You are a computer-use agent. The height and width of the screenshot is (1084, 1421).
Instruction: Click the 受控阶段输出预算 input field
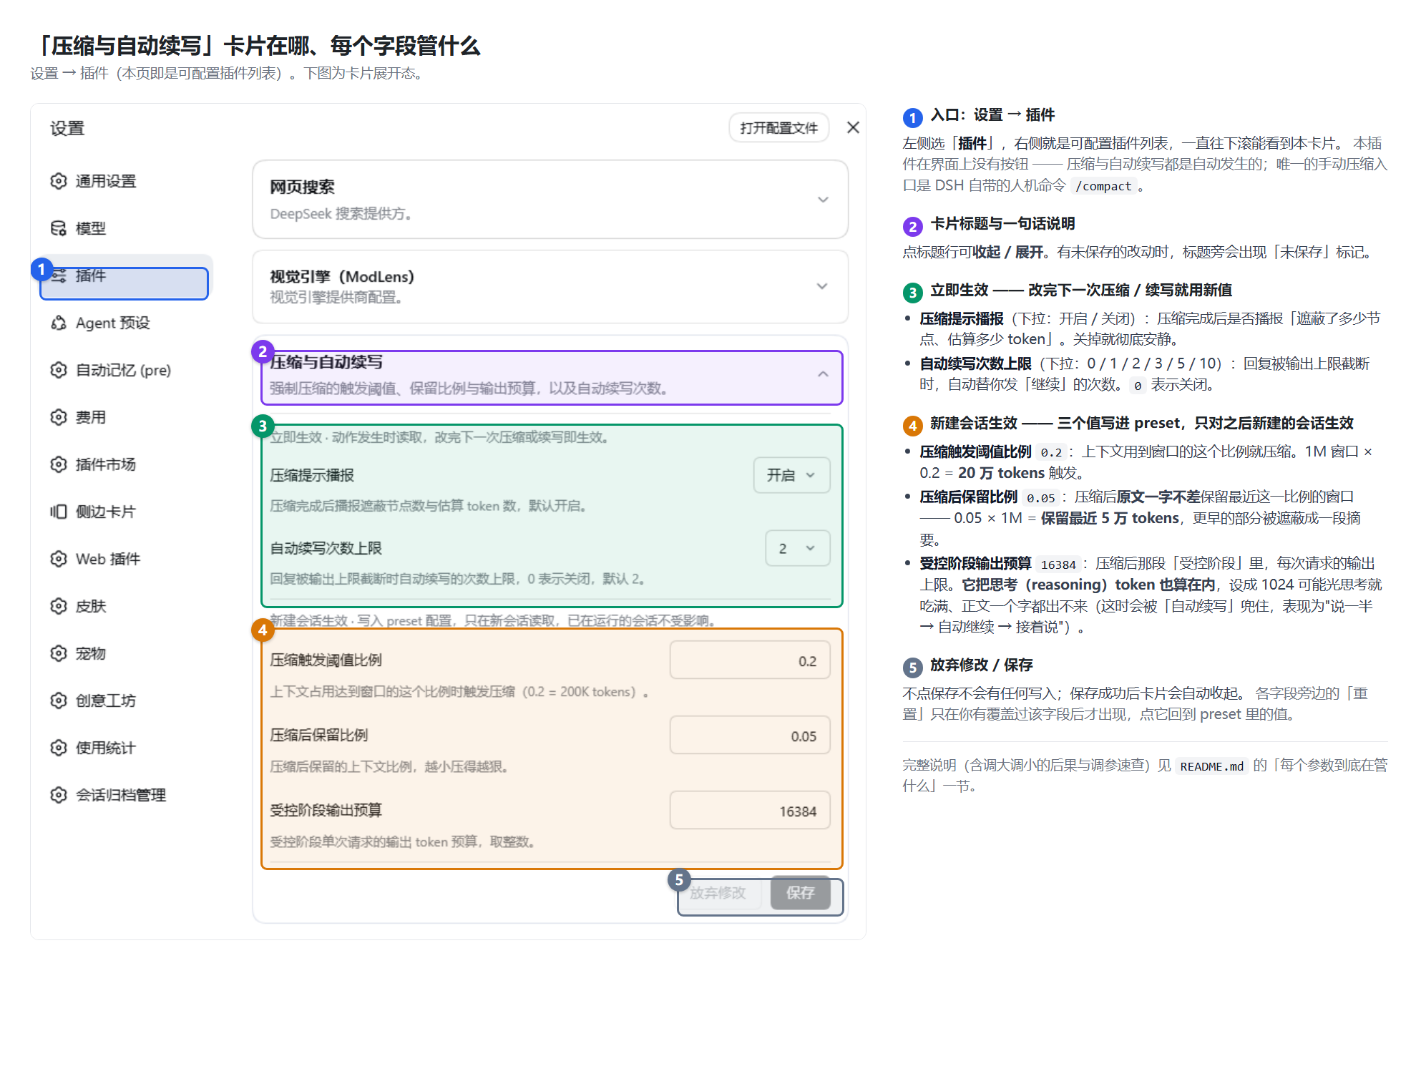[749, 811]
